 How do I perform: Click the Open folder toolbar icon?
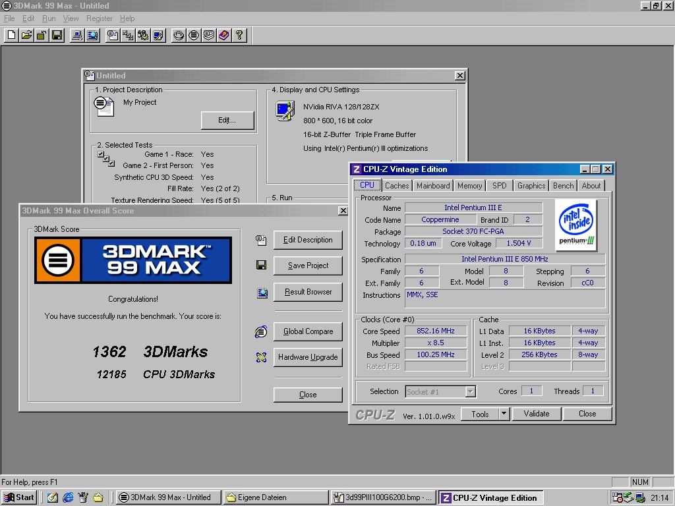point(27,35)
